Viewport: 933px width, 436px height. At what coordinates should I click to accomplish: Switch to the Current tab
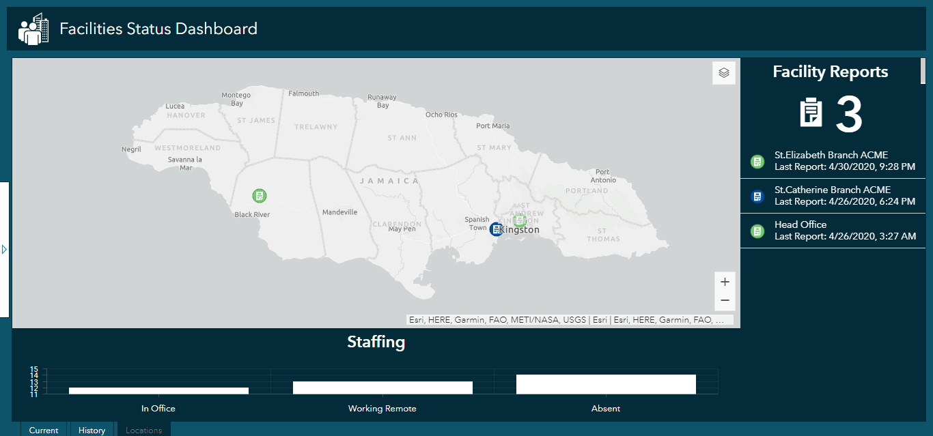(44, 430)
